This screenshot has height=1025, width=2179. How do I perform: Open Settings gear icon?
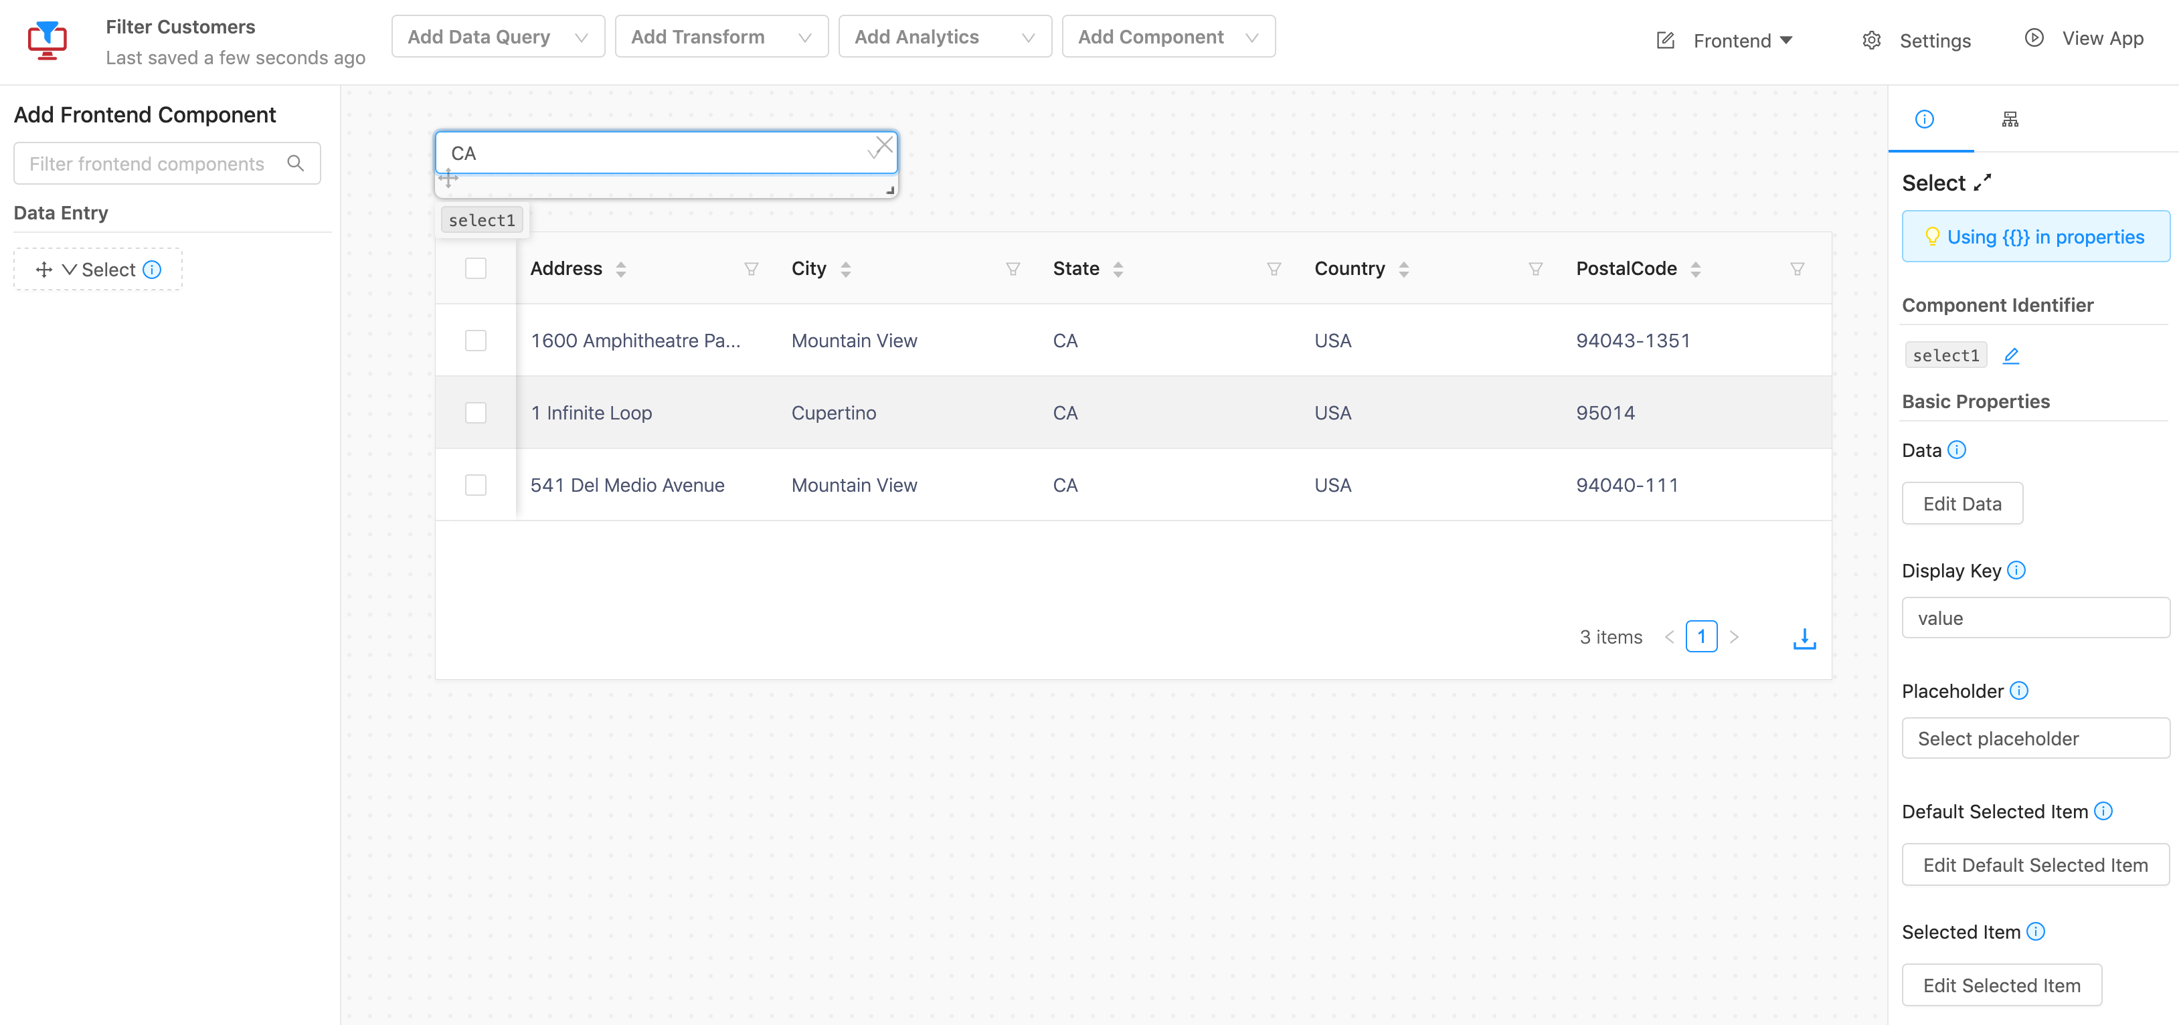(1872, 41)
